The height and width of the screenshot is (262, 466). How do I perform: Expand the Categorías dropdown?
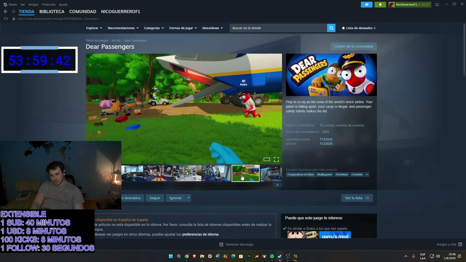click(154, 28)
